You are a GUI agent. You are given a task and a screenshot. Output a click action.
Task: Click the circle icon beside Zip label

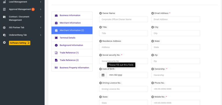[x=153, y=55]
